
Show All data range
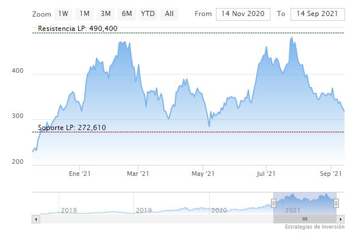[x=169, y=13]
